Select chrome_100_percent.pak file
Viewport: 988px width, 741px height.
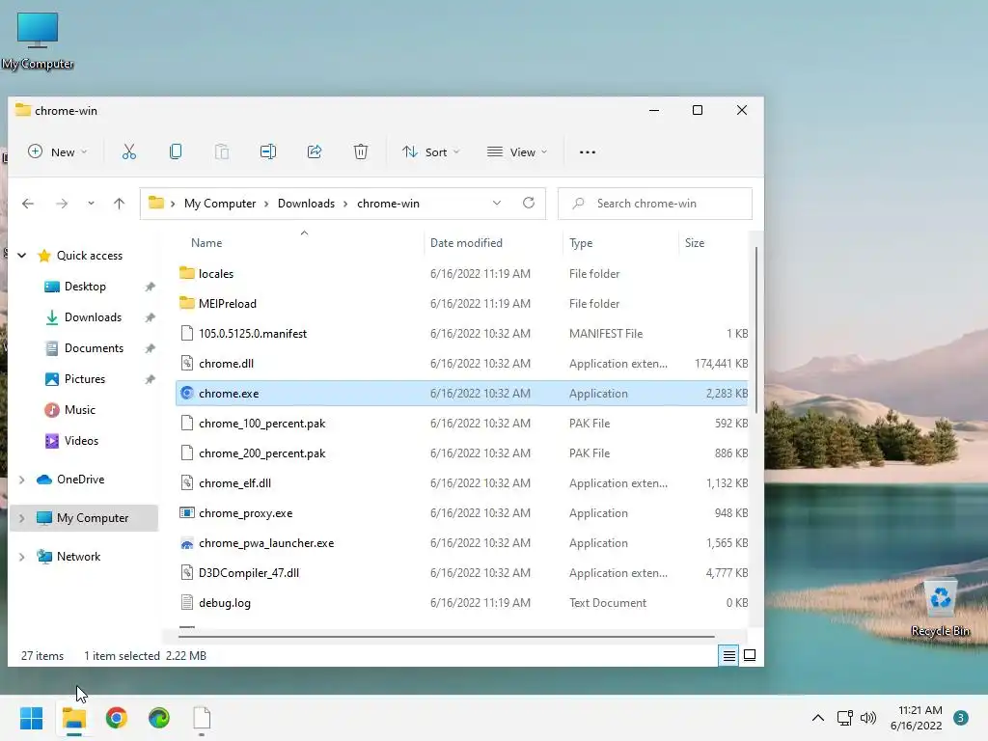click(262, 424)
